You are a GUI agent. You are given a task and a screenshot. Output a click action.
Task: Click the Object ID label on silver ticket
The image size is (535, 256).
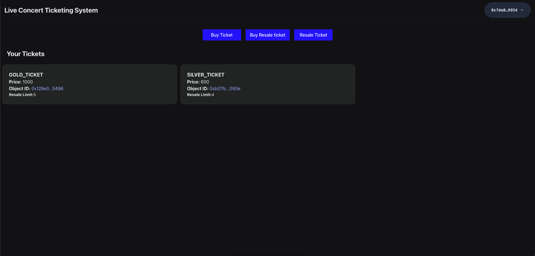click(198, 88)
